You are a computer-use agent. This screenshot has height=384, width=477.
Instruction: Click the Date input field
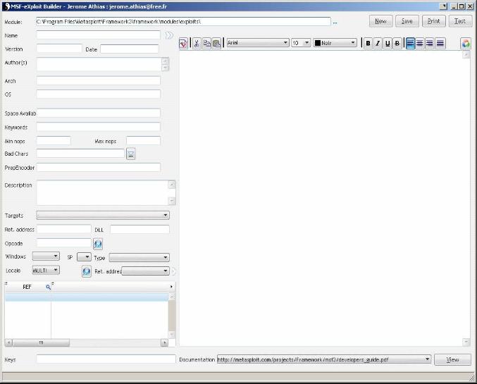[x=129, y=49]
